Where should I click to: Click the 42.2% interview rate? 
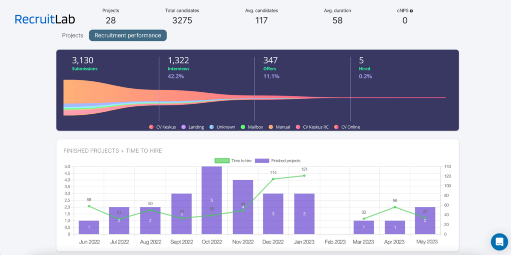tap(176, 77)
